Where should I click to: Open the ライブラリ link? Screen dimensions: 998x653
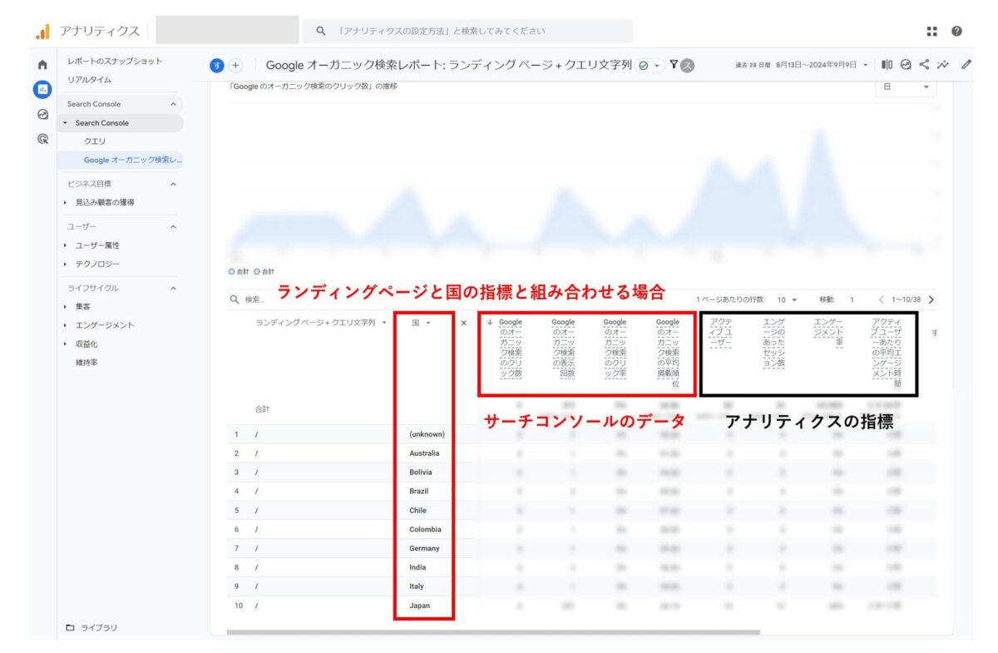(99, 627)
